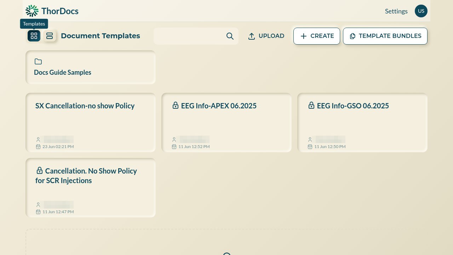Click the ThorDocs logo icon
The width and height of the screenshot is (453, 255).
coord(32,11)
